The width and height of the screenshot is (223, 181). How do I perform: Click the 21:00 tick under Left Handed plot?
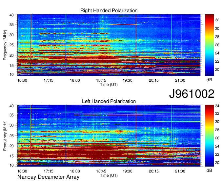pyautogui.click(x=180, y=171)
